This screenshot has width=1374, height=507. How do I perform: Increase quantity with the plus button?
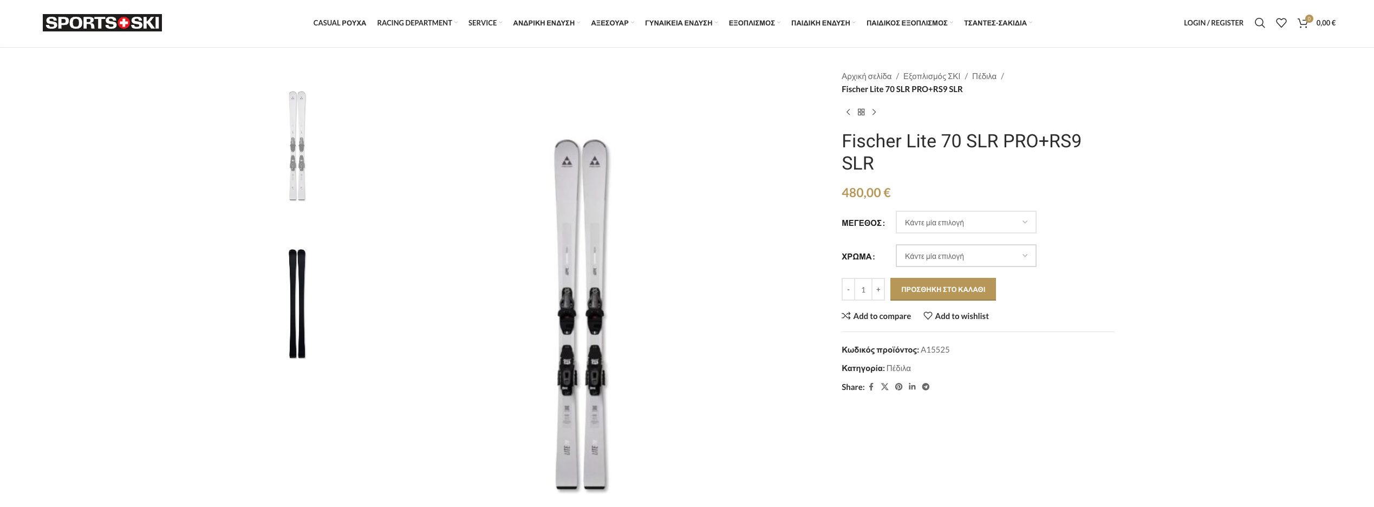click(x=878, y=289)
